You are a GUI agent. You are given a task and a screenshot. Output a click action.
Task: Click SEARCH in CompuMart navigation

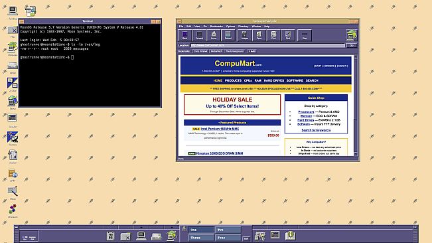312,80
